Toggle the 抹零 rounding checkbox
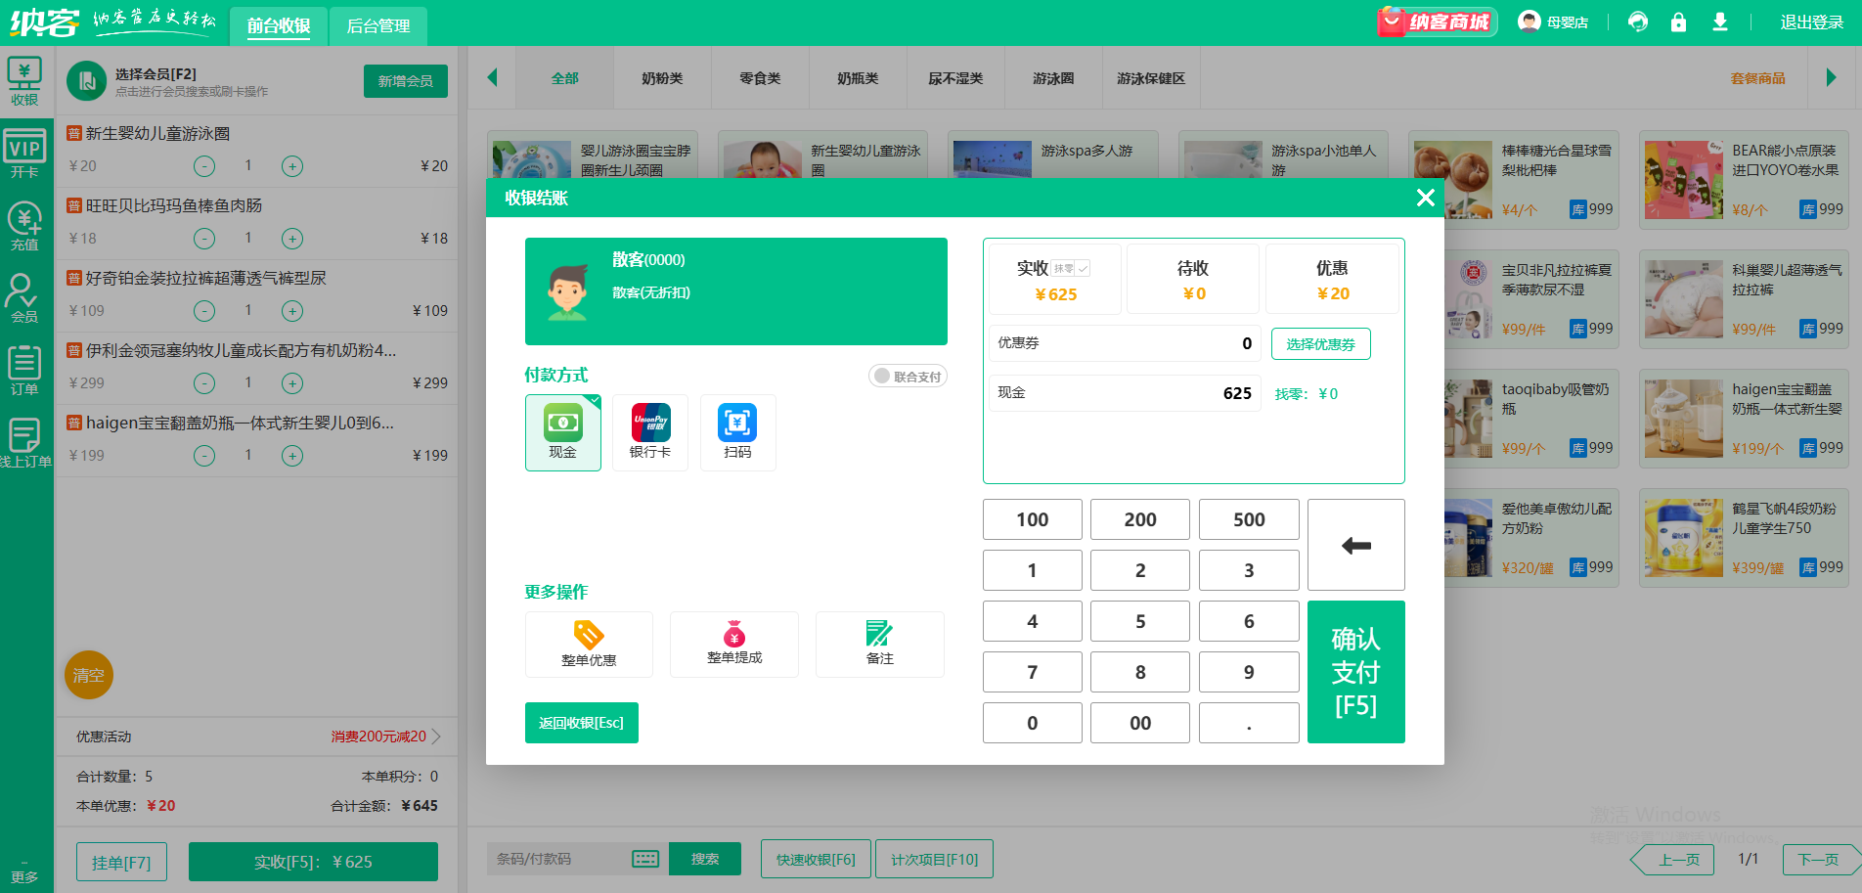Screen dimensions: 1862x893 tap(1069, 266)
